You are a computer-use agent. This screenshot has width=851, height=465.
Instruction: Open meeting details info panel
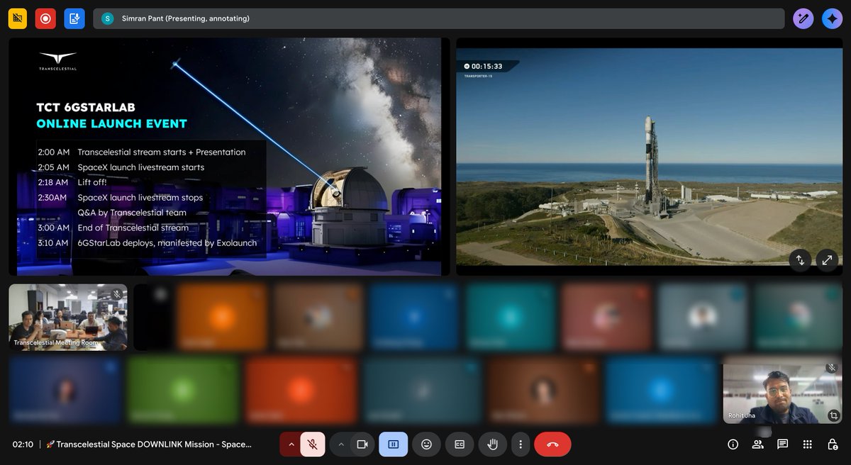coord(733,444)
